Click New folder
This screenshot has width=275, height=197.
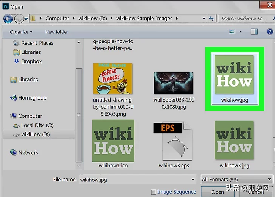tap(57, 32)
